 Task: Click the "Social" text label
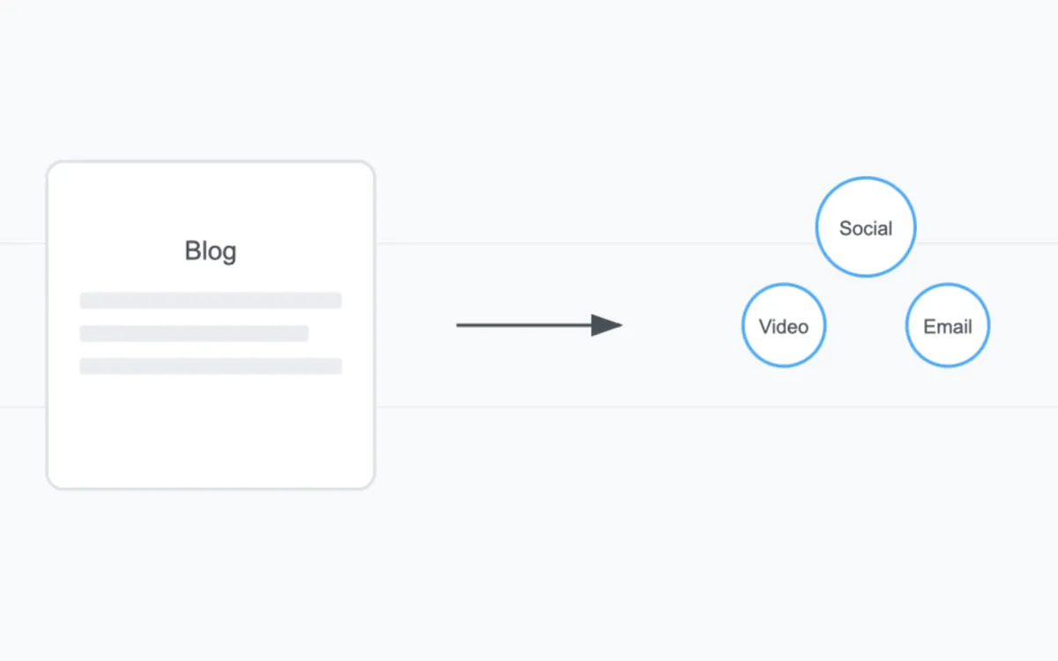(866, 228)
